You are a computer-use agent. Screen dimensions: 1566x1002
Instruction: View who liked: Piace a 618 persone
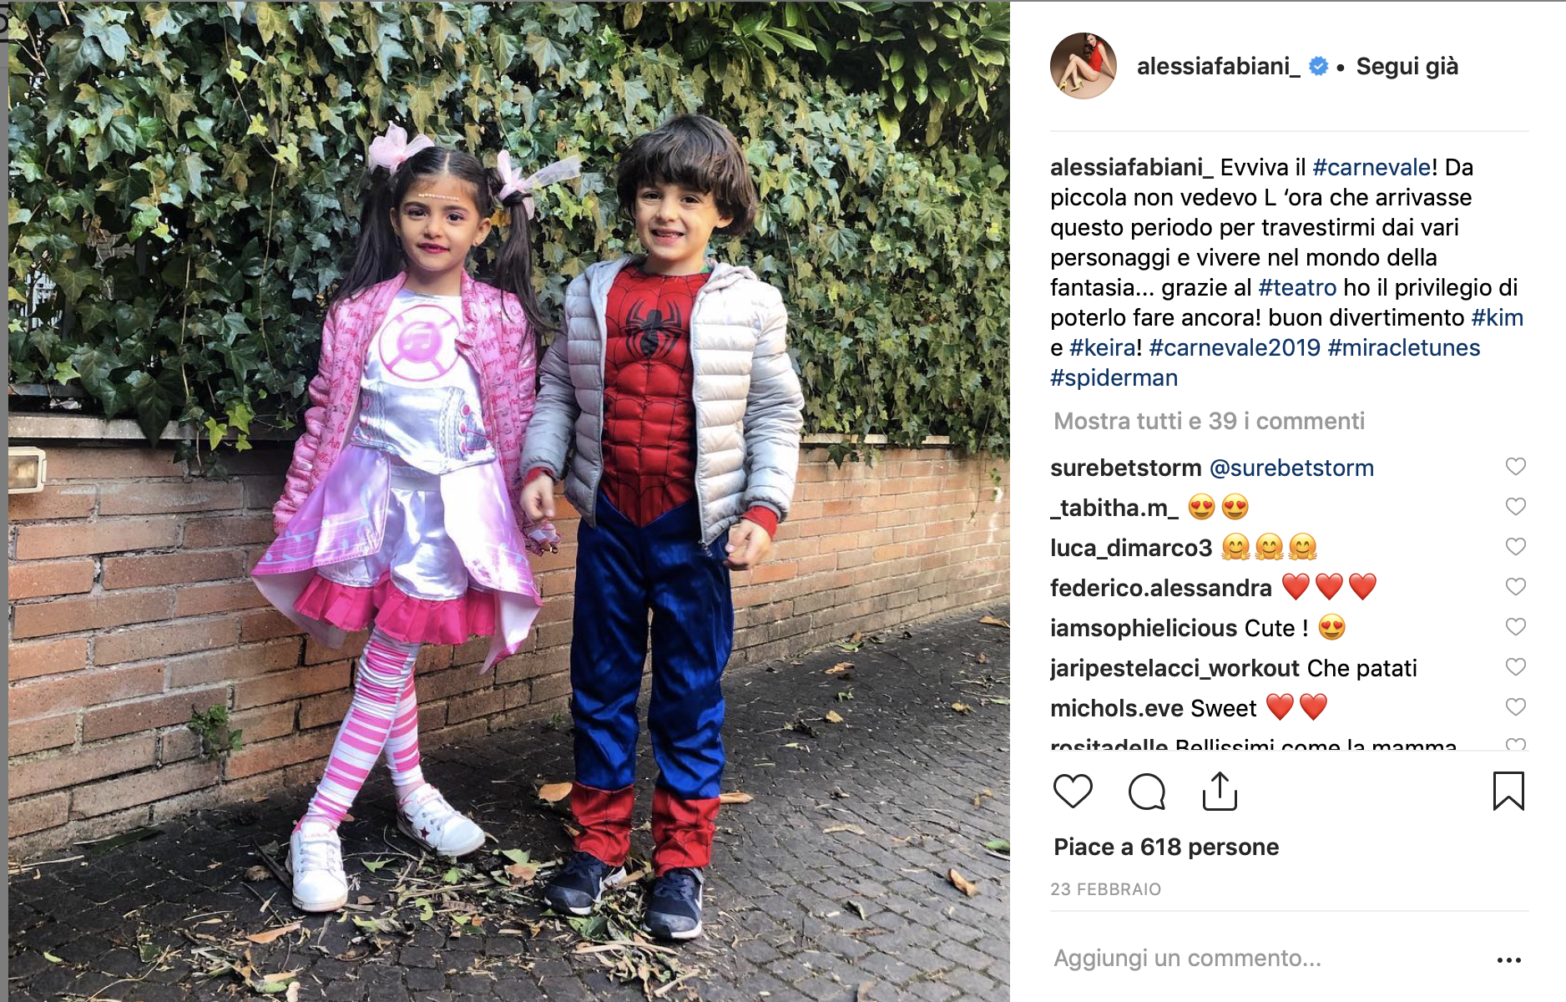1166,847
